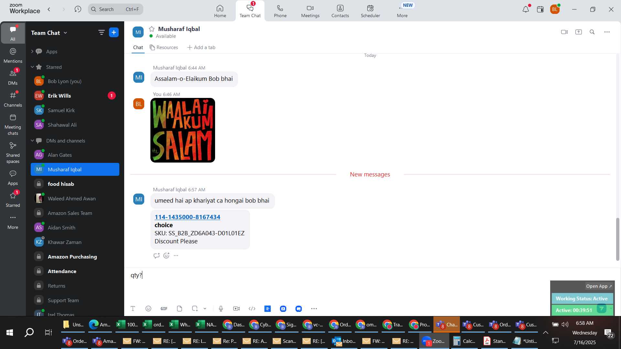This screenshot has width=621, height=349.
Task: Click the chat list filter icon
Action: coord(101,32)
